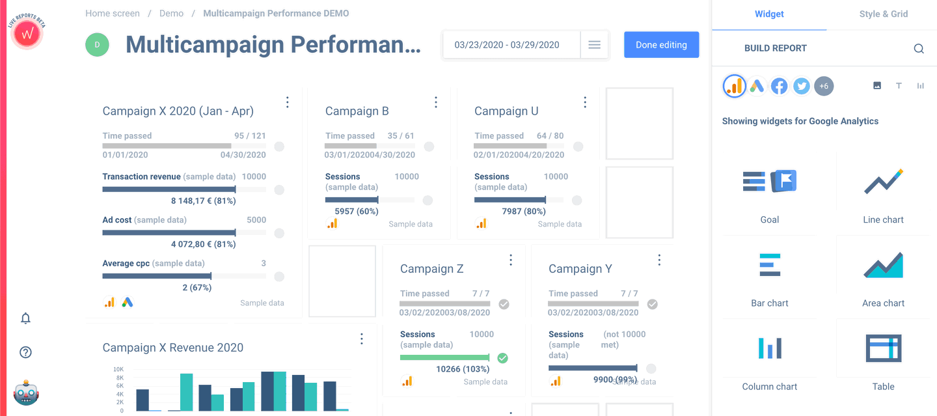This screenshot has height=416, width=937.
Task: Open the Campaign X 2020 options menu
Action: [287, 102]
